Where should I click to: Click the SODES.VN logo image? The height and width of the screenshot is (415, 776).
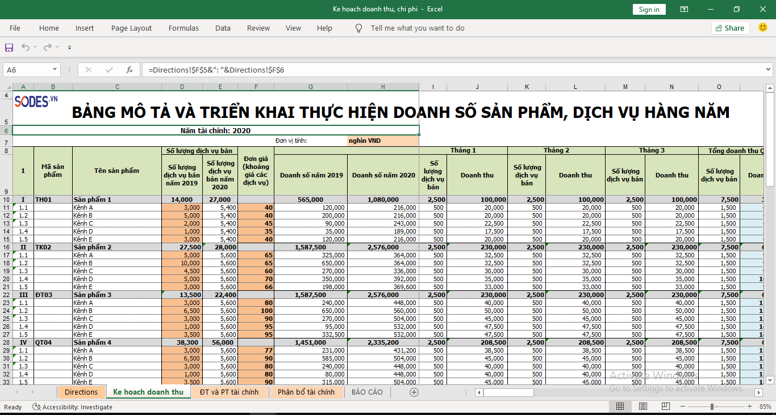coord(36,101)
